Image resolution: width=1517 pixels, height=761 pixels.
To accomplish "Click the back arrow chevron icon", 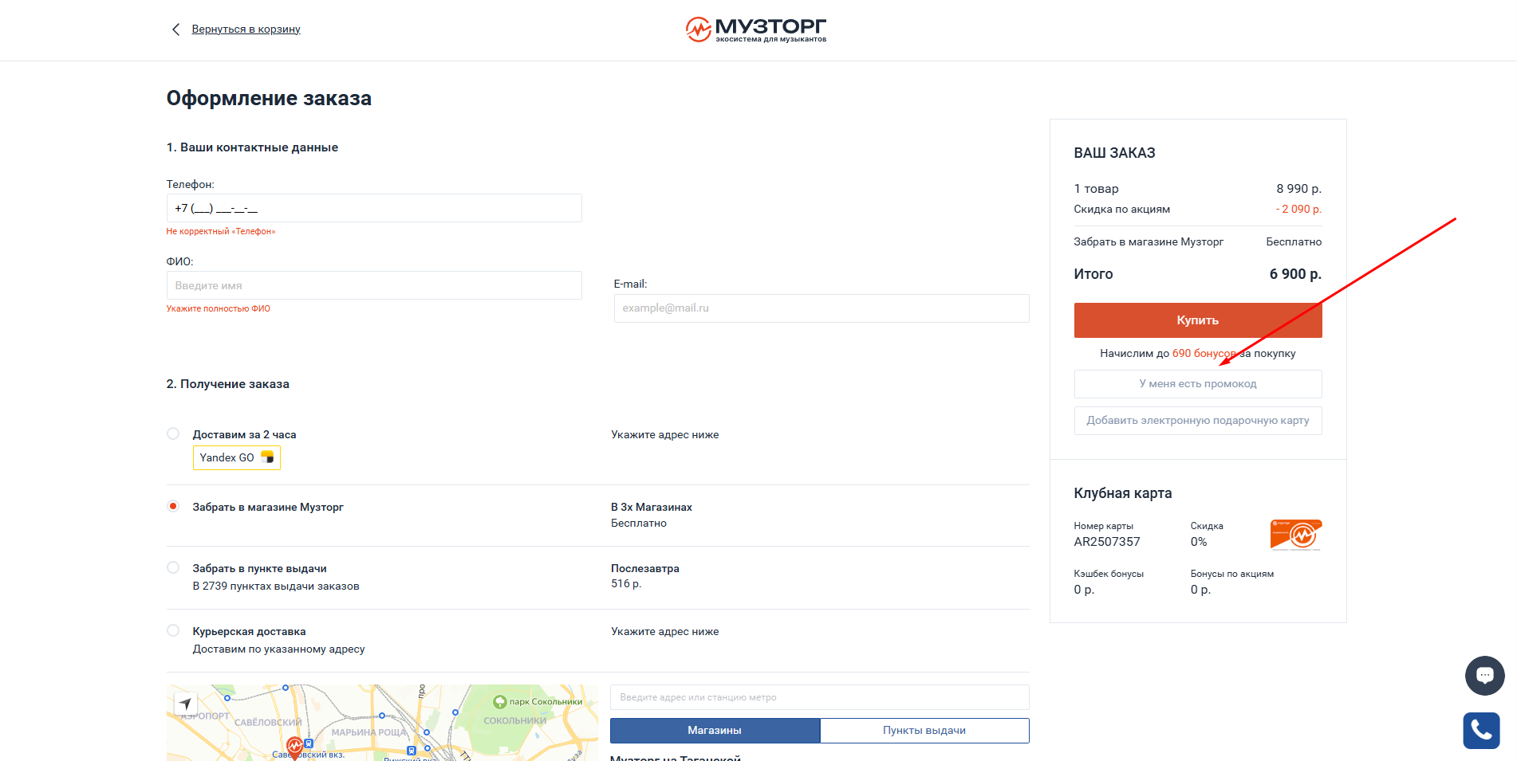I will (175, 29).
